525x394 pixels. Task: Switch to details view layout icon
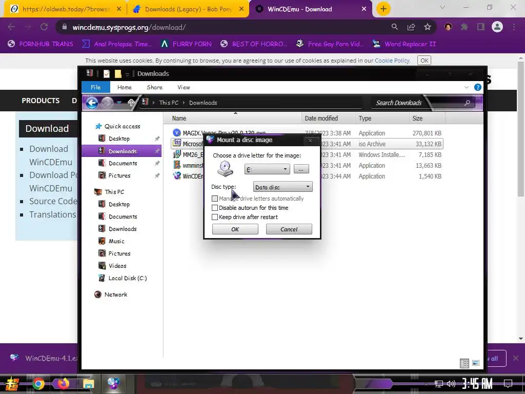click(465, 363)
